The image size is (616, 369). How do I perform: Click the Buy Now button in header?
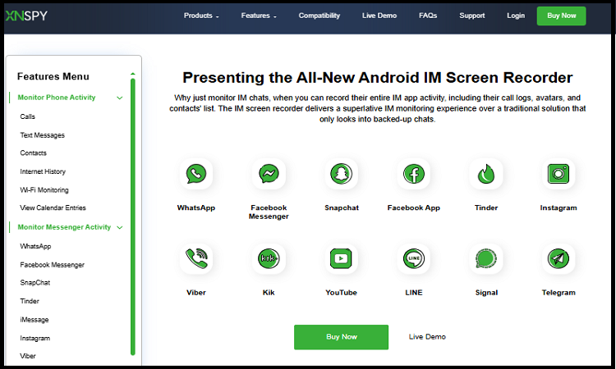click(562, 16)
